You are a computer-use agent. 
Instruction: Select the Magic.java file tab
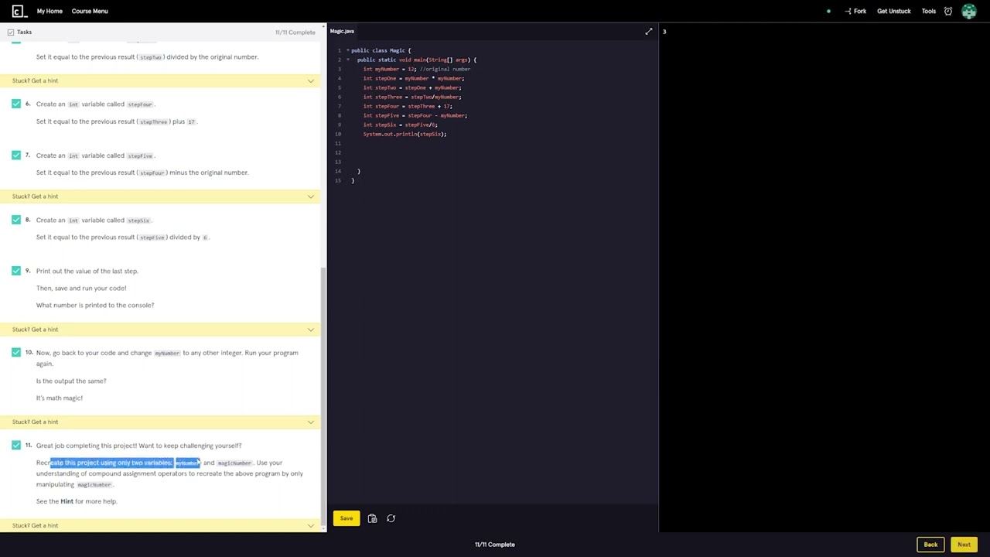coord(343,32)
